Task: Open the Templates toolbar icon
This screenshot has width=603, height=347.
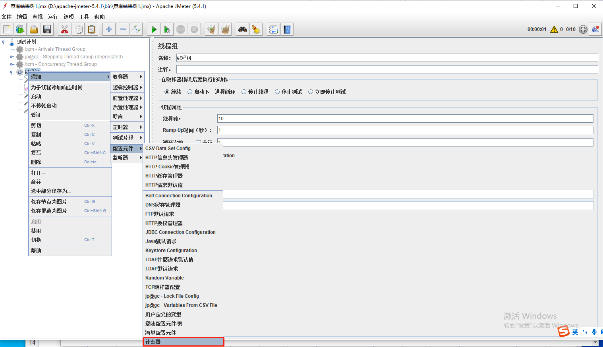Action: (x=20, y=29)
